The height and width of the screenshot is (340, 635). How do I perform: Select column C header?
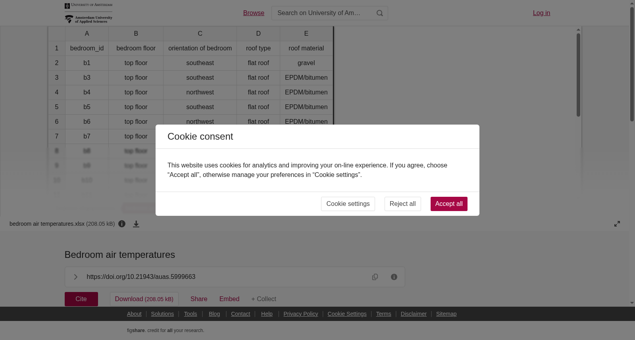click(x=200, y=34)
